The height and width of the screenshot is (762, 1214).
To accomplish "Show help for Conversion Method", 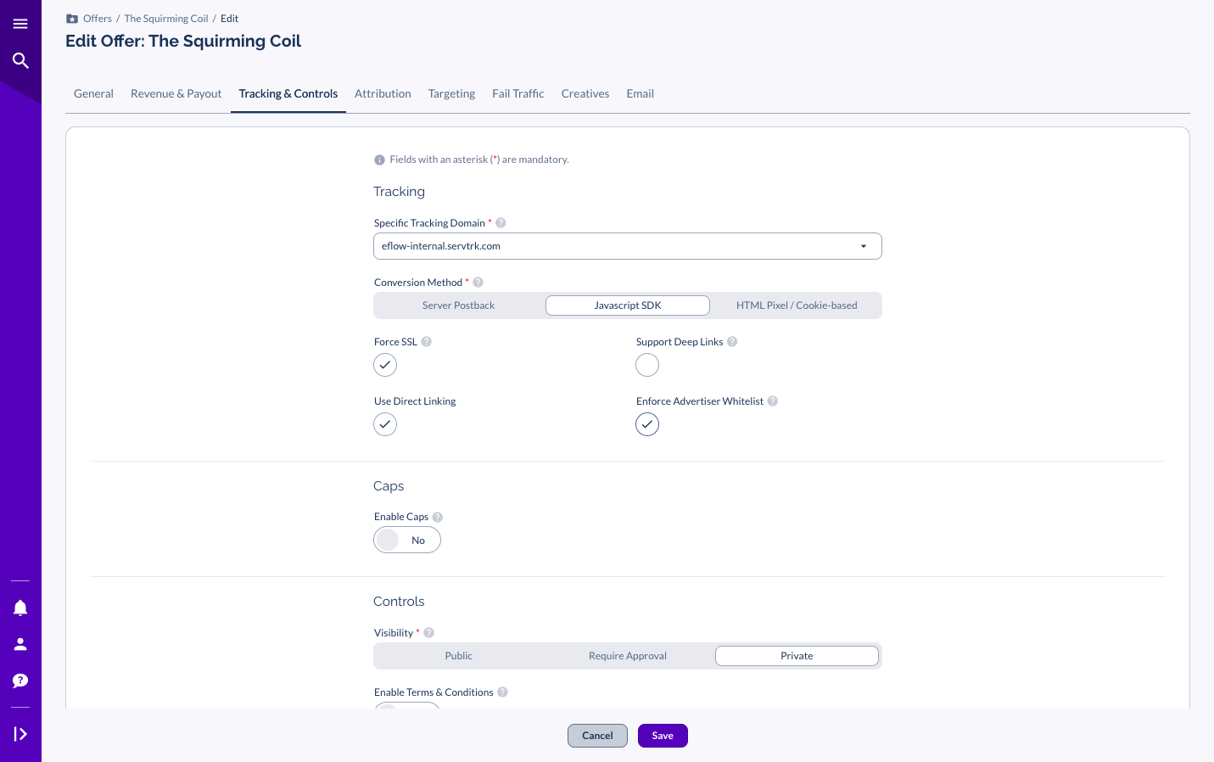I will [x=478, y=283].
